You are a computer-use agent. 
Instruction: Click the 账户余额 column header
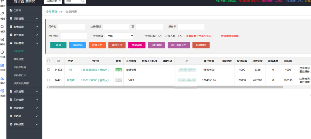209,61
